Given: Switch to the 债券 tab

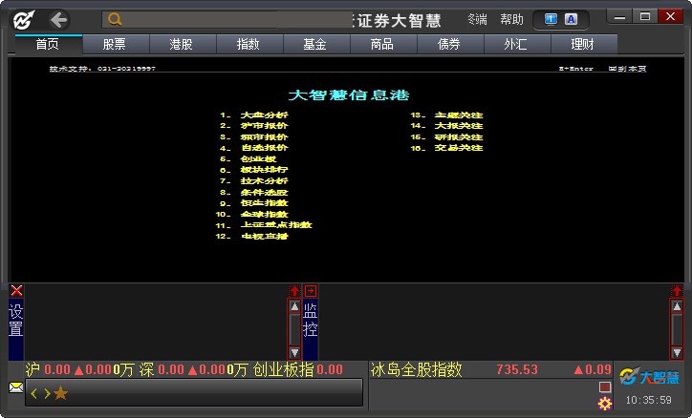Looking at the screenshot, I should pos(450,44).
